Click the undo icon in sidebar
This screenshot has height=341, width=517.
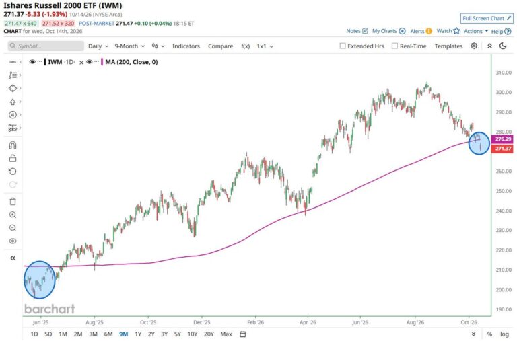click(x=13, y=172)
